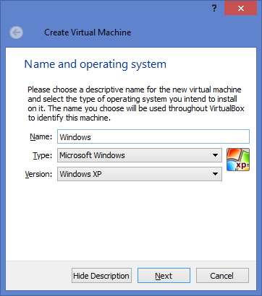The width and height of the screenshot is (262, 296).
Task: Open the Version dropdown
Action: 140,174
